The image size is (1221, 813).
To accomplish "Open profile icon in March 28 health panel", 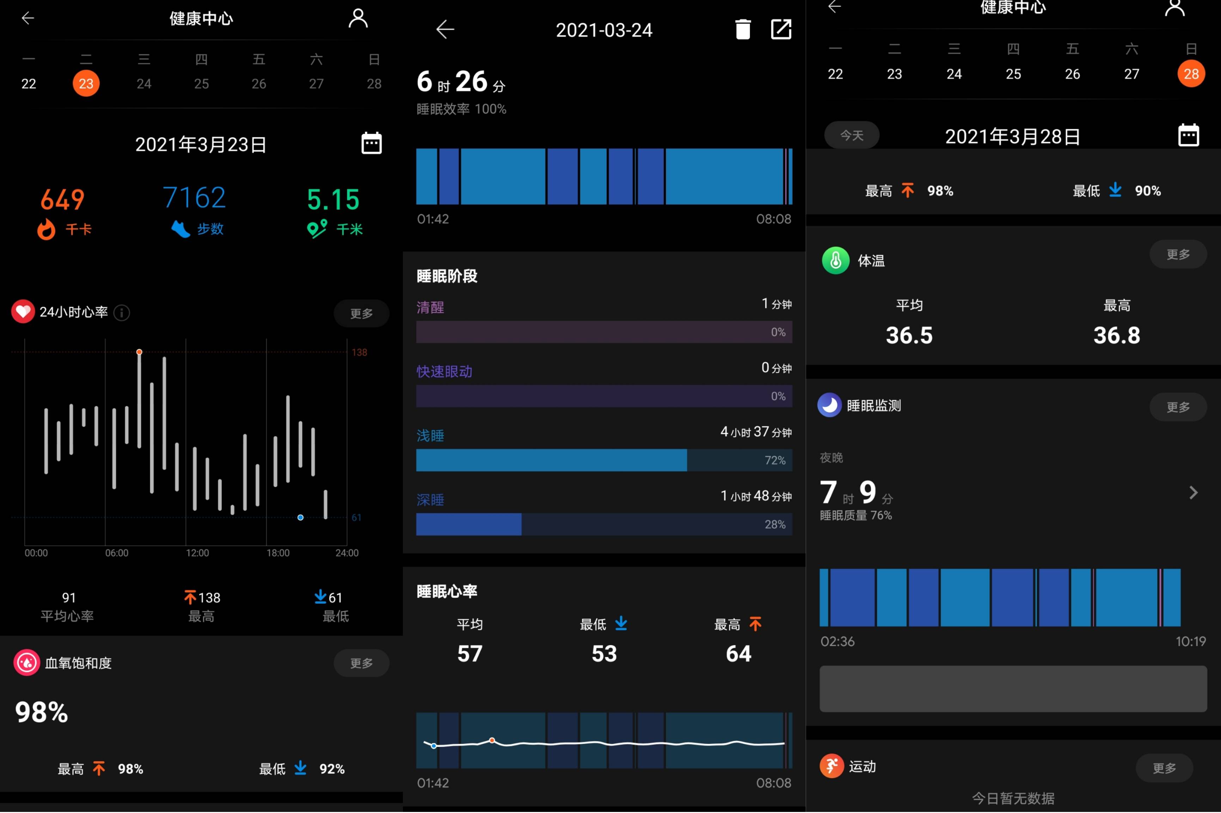I will [1174, 8].
